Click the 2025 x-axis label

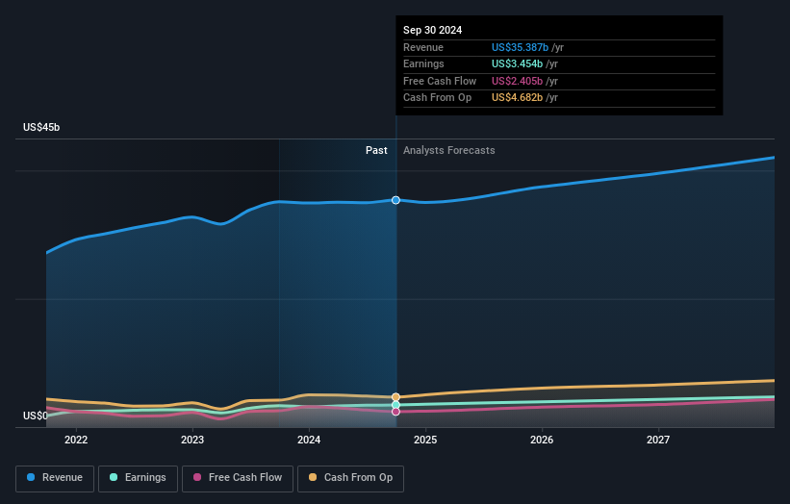click(x=425, y=441)
